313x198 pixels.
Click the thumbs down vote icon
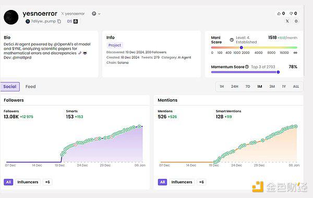pyautogui.click(x=291, y=14)
